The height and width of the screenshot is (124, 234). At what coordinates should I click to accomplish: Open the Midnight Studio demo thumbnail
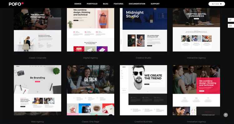pyautogui.click(x=144, y=30)
